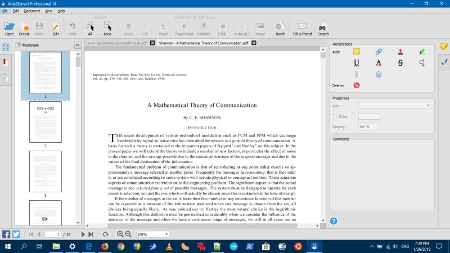Screen dimensions: 450x253
Task: Select All content tool
Action: click(90, 29)
